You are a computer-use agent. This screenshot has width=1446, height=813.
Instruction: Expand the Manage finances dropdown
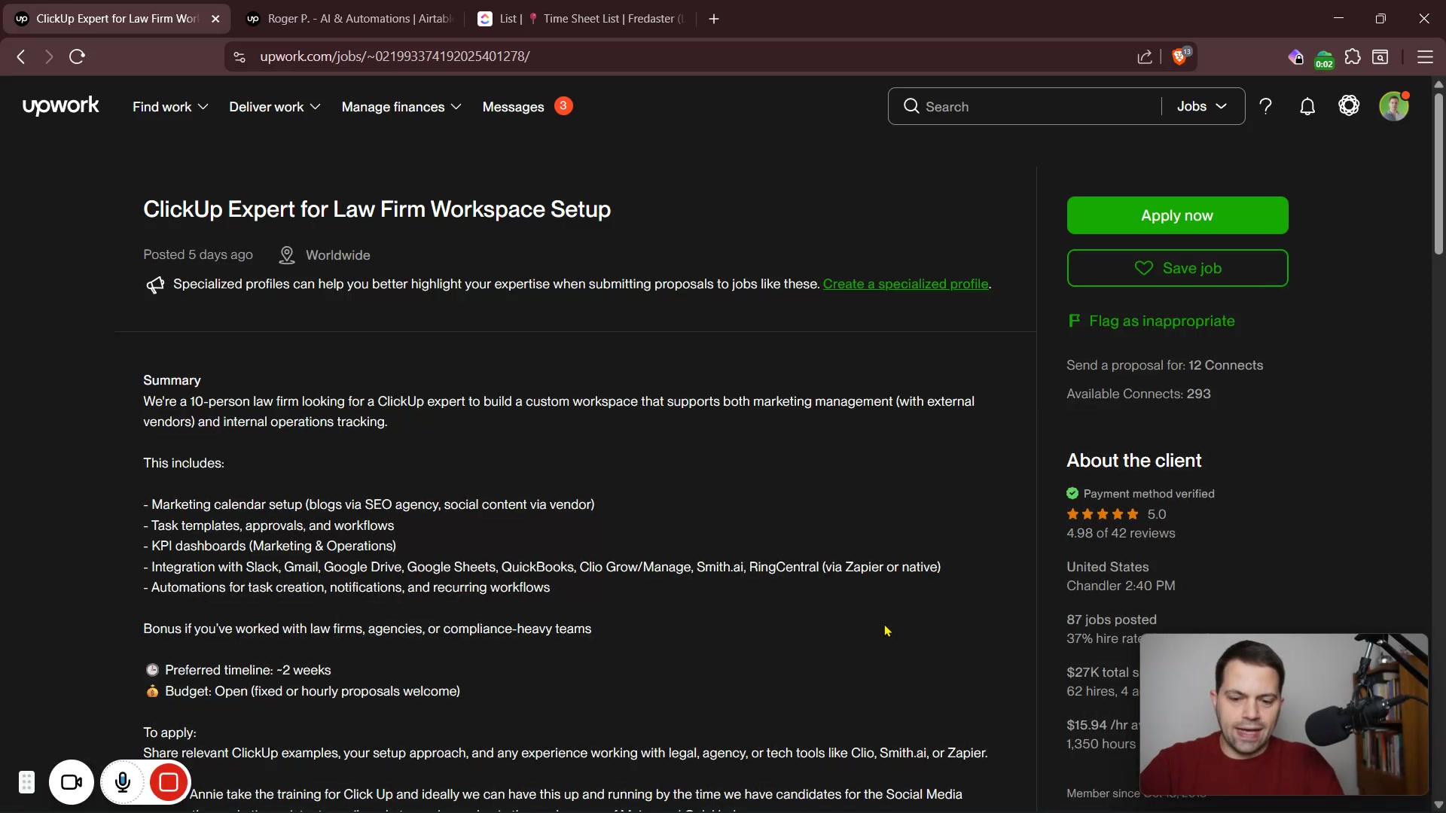[x=401, y=107]
